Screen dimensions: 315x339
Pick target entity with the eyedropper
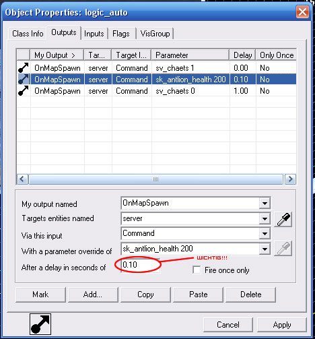(x=283, y=219)
